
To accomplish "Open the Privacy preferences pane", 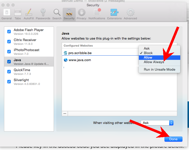I will point(81,14).
